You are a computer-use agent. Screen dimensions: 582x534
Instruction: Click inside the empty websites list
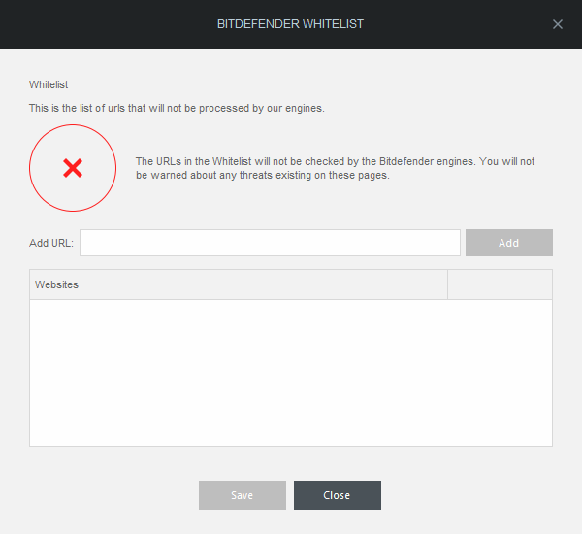(291, 373)
